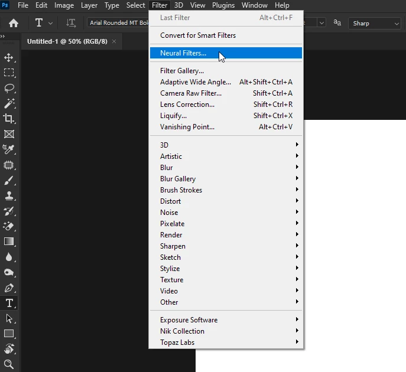The width and height of the screenshot is (406, 372).
Task: Select the Magic Wand tool
Action: coord(9,103)
